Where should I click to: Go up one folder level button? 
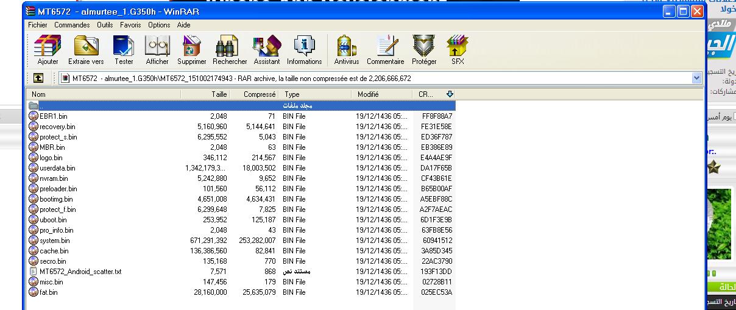[38, 78]
